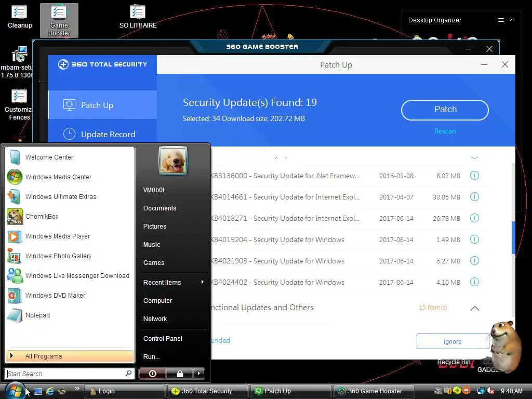This screenshot has height=399, width=532.
Task: Show info for KB4018271 update
Action: point(474,218)
